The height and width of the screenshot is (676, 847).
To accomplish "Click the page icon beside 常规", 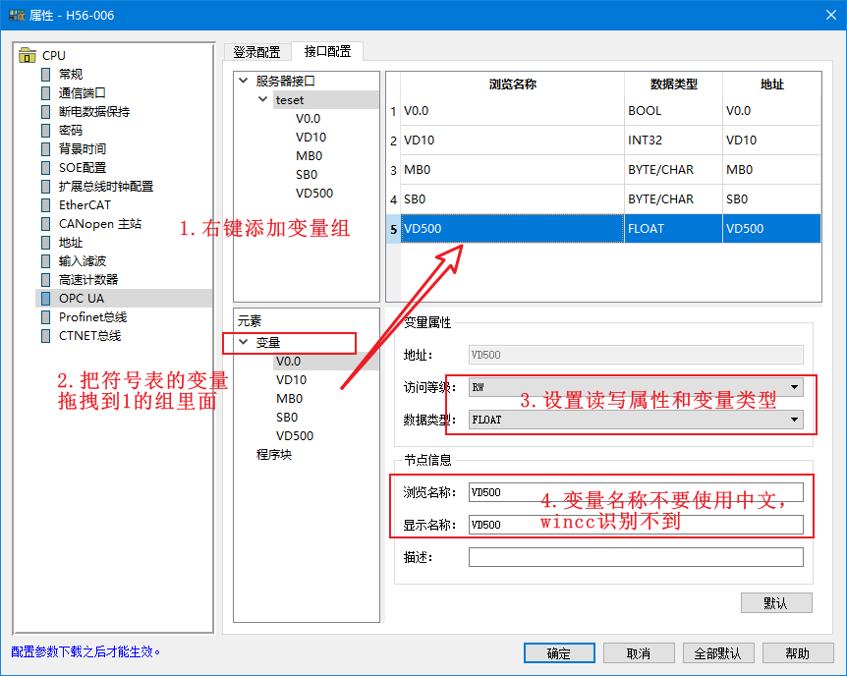I will click(46, 74).
